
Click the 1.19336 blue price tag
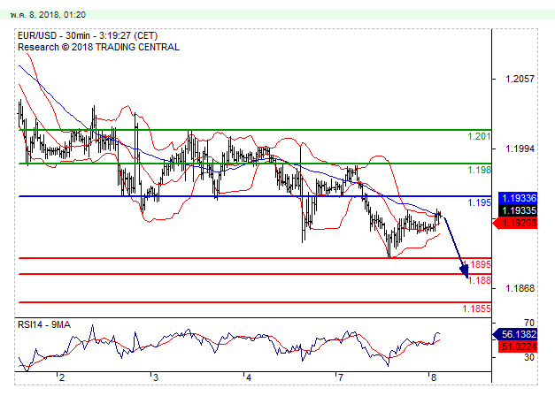[518, 198]
